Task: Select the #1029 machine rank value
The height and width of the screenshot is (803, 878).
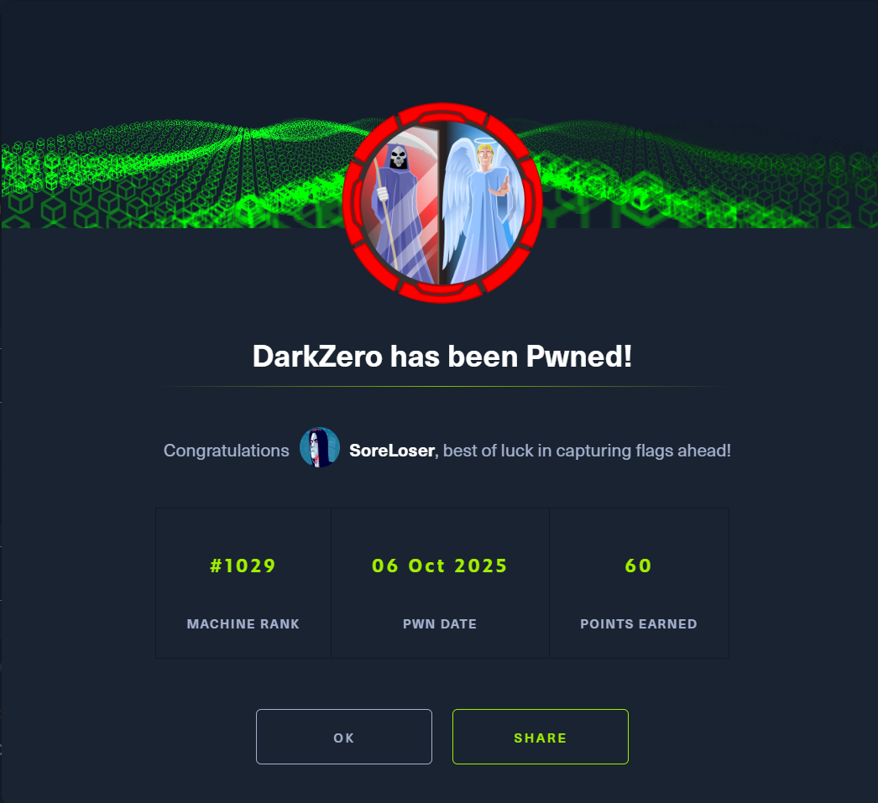Action: click(243, 566)
